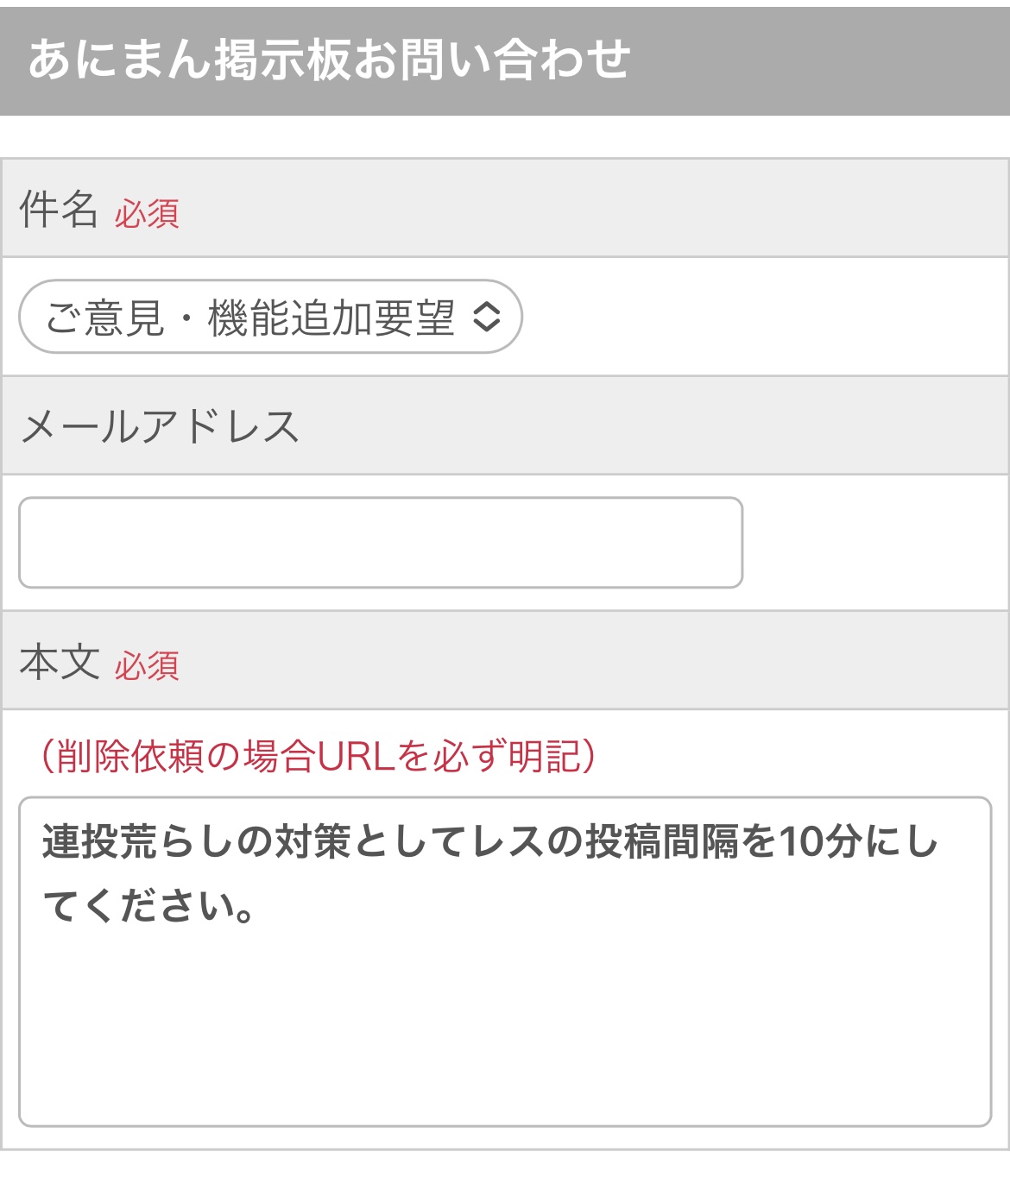
Task: Click the 本文 field label
Action: click(60, 663)
